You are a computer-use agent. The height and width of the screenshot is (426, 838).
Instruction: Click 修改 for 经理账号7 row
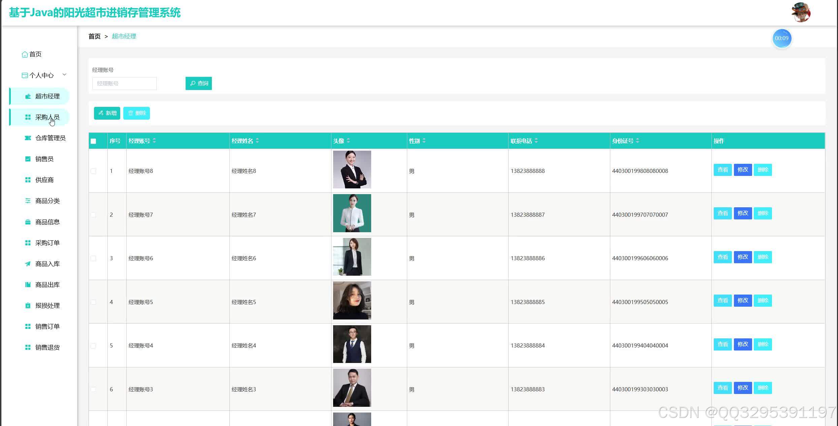[x=743, y=213]
